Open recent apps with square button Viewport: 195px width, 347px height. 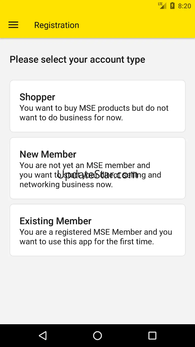tap(152, 335)
